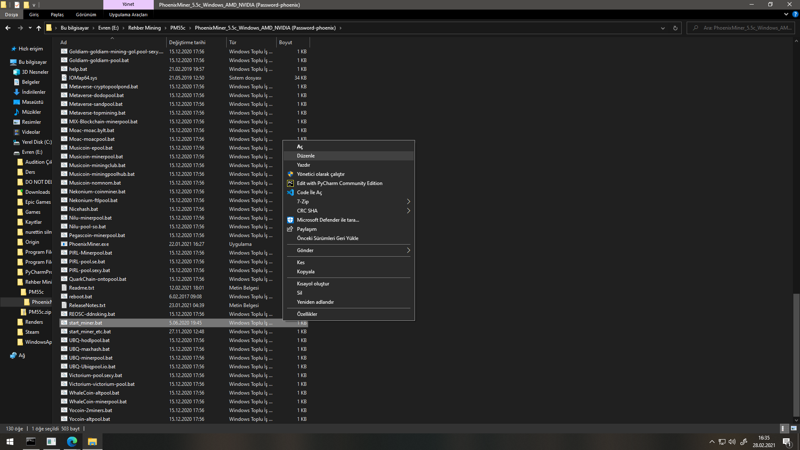Click the Refresh icon next to address bar

(x=675, y=28)
